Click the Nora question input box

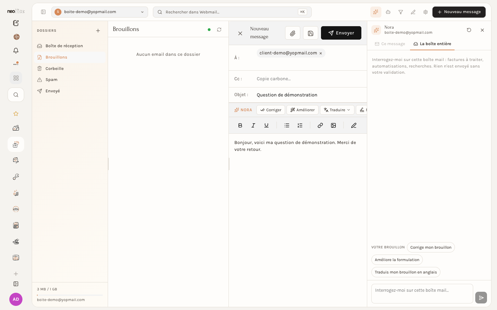[x=422, y=294]
